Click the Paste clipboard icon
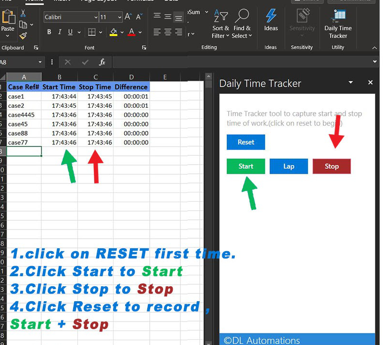Screen dimensions: 384x345 8,21
